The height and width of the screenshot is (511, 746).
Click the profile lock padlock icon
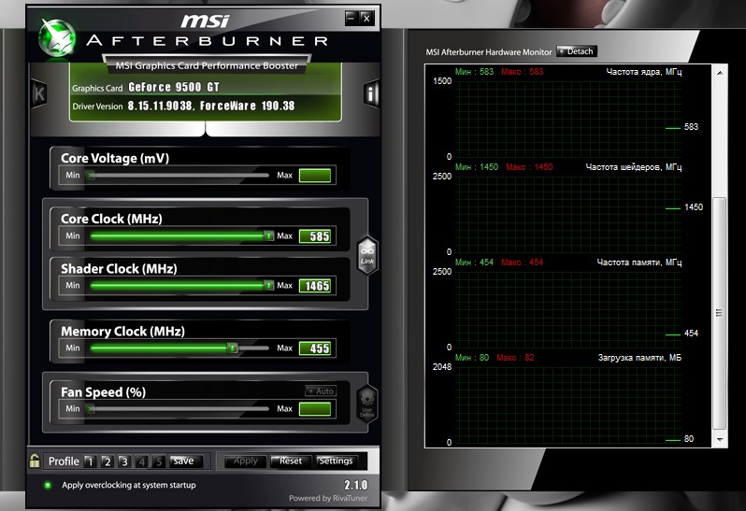tap(35, 461)
